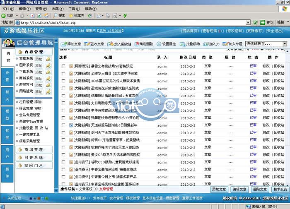Click the 安全退出 link in the header

tap(275, 31)
